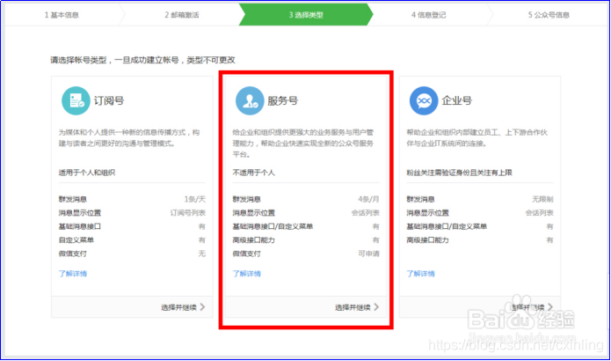Click 适用于个人和组织 text
This screenshot has height=361, width=611.
pos(87,173)
